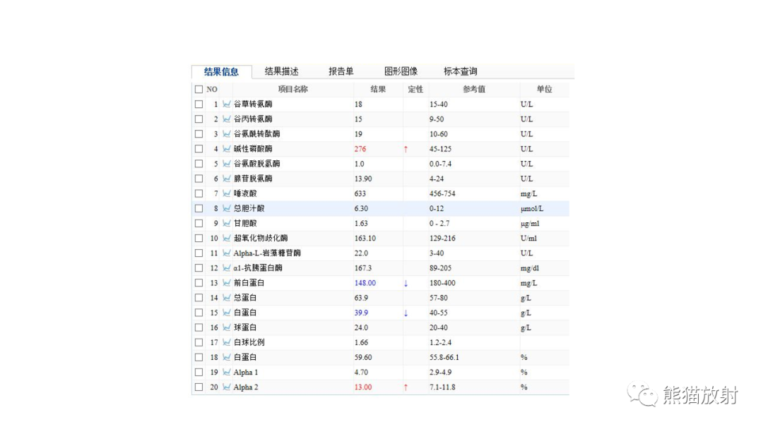This screenshot has height=429, width=763.
Task: View curve icon beside Alpha 1
Action: click(x=226, y=372)
